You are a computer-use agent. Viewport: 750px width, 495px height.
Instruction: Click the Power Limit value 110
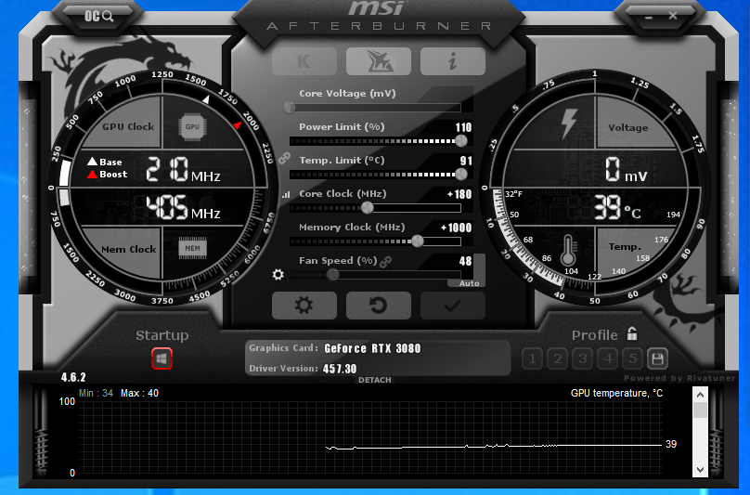pyautogui.click(x=463, y=127)
